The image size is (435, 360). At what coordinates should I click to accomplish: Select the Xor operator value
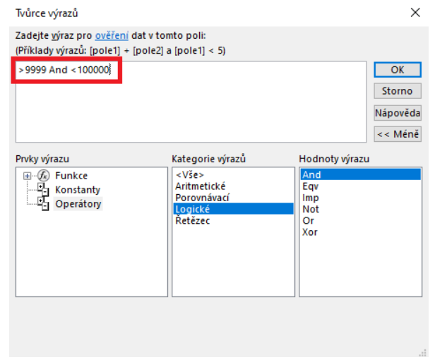click(x=310, y=232)
